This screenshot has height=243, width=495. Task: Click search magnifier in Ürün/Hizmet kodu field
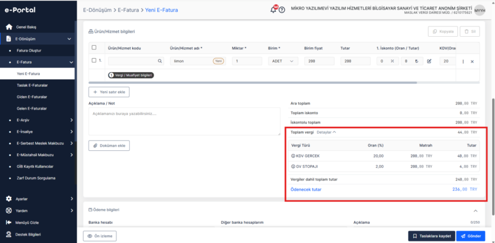(x=160, y=61)
